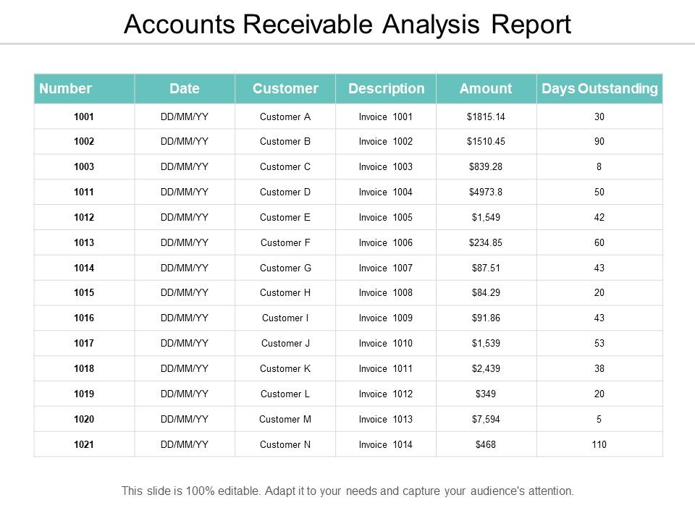Select the amount $468
This screenshot has height=521, width=695.
click(x=486, y=444)
